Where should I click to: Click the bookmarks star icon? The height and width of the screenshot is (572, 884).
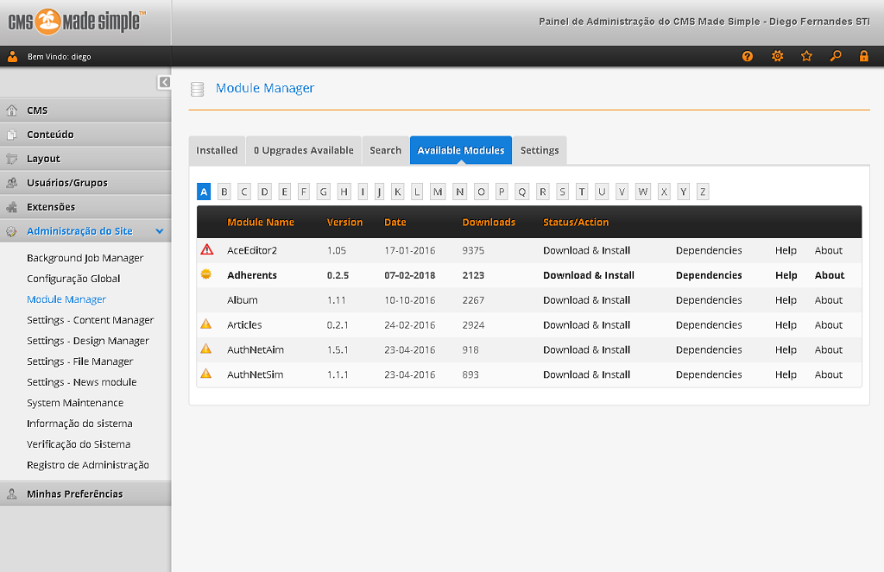pos(806,56)
